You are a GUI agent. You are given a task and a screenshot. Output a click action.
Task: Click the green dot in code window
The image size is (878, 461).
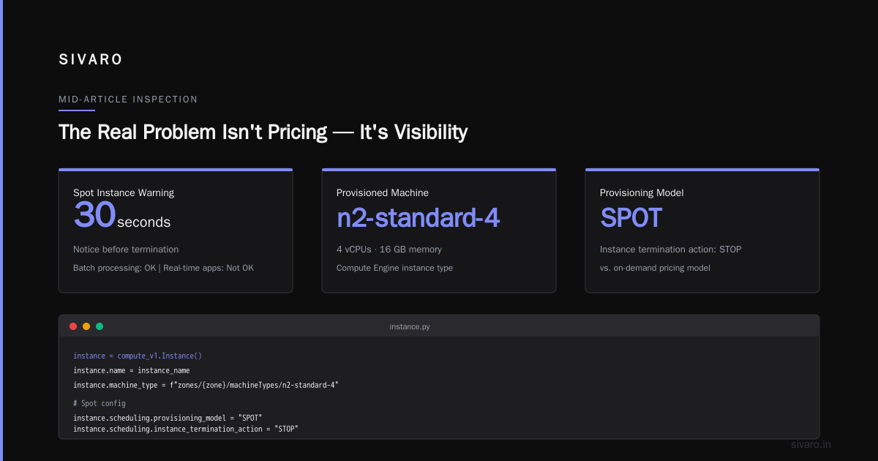click(100, 326)
